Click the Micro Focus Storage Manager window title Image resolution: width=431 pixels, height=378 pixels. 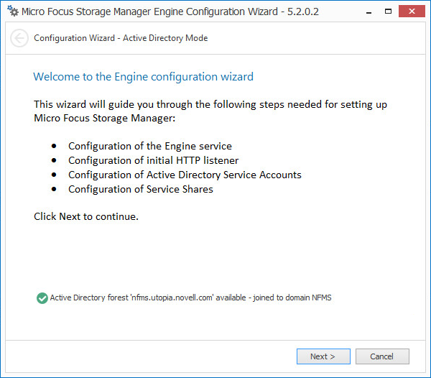click(x=170, y=12)
